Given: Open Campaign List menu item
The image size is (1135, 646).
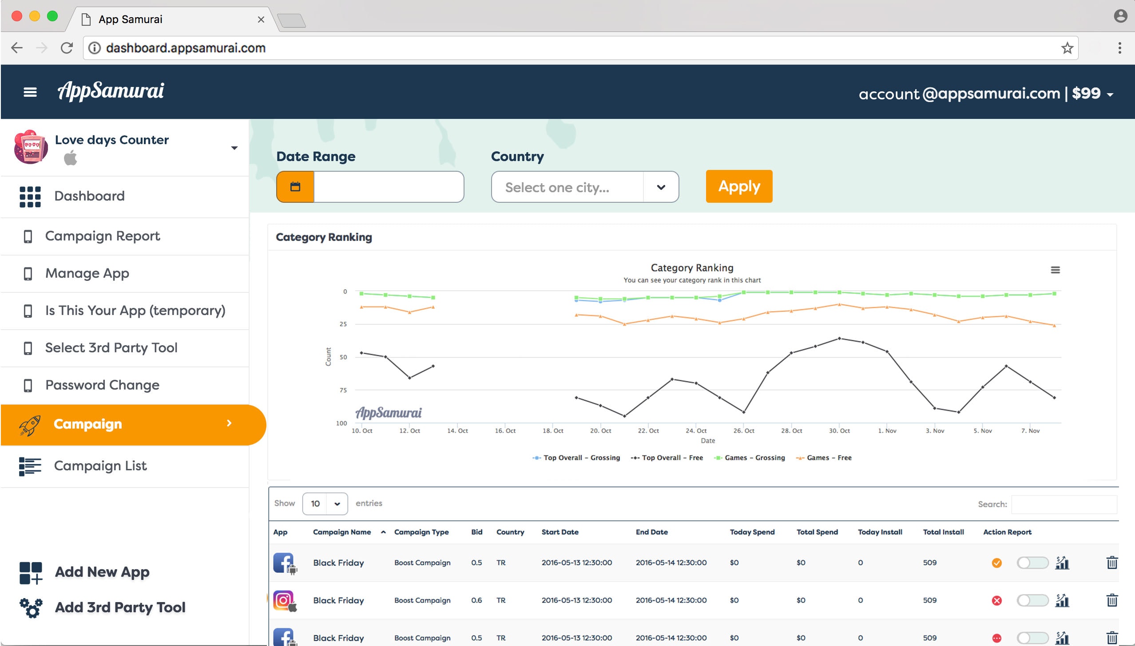Looking at the screenshot, I should (x=100, y=466).
